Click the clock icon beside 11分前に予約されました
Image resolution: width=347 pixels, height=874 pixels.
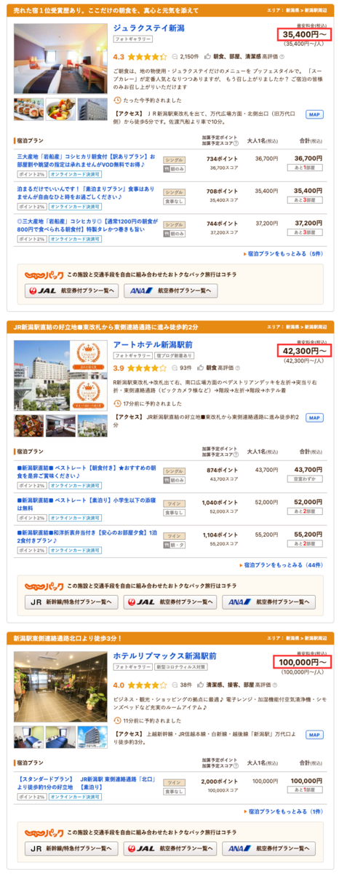tap(117, 720)
